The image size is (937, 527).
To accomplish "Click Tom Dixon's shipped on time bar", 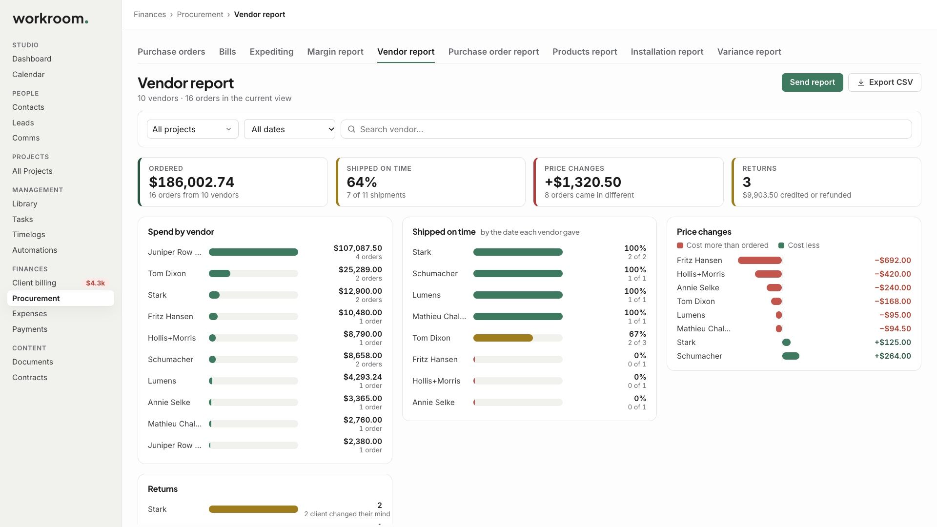I will tap(518, 338).
